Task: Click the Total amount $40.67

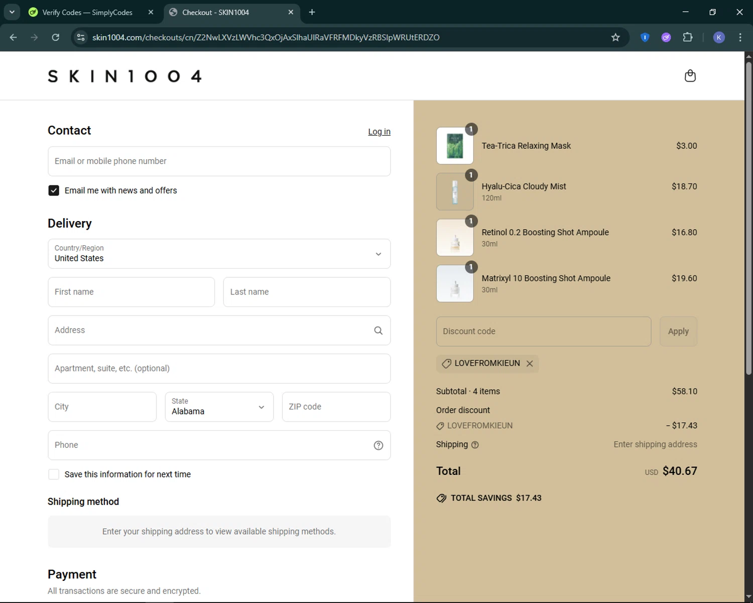Action: click(680, 471)
